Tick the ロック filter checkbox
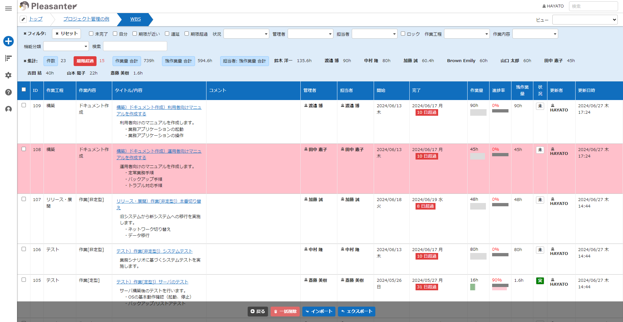 [x=403, y=34]
